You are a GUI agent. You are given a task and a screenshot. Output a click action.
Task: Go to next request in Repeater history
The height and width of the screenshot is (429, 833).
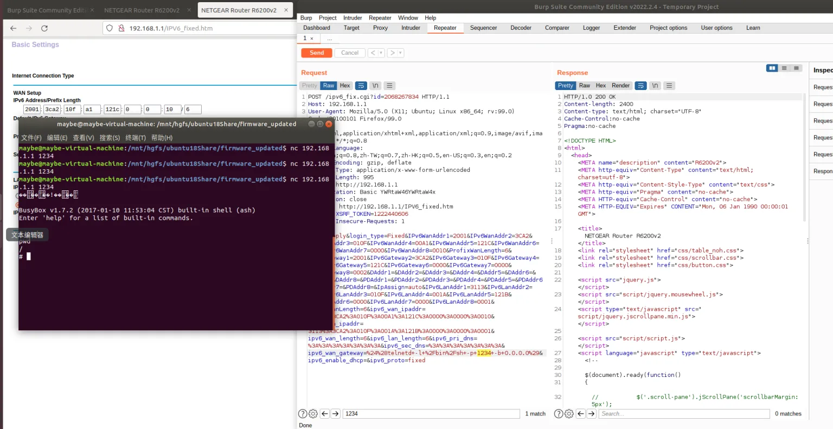[393, 53]
